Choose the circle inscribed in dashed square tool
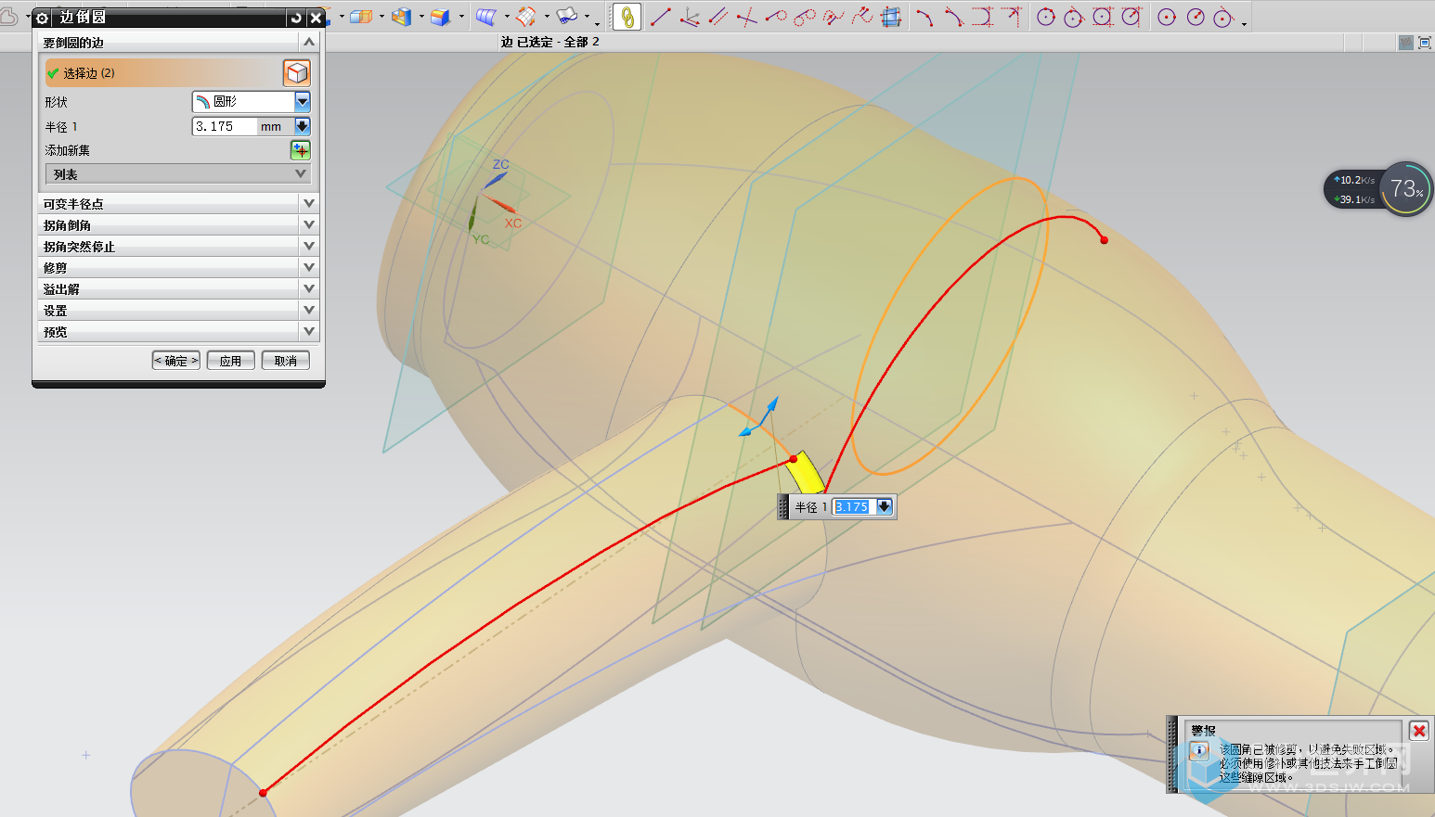This screenshot has height=817, width=1435. (x=1103, y=17)
